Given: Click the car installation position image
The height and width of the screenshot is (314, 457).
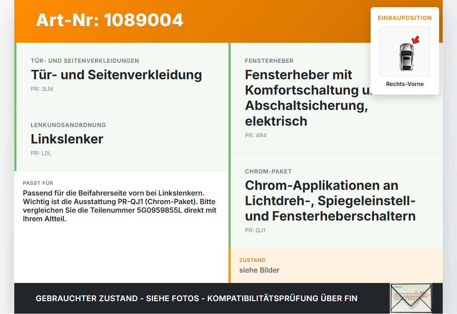Looking at the screenshot, I should click(405, 52).
